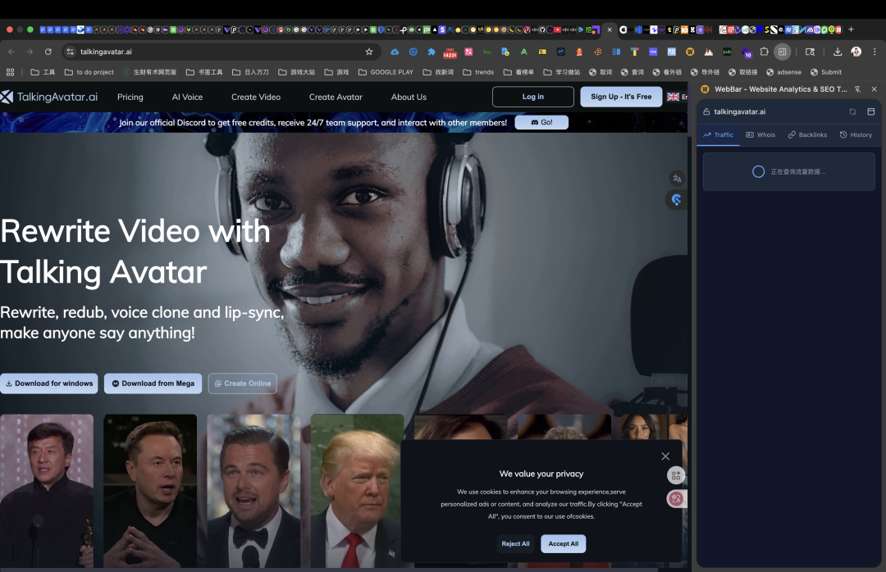The width and height of the screenshot is (886, 572).
Task: Open the trends bookmarks folder
Action: 478,72
